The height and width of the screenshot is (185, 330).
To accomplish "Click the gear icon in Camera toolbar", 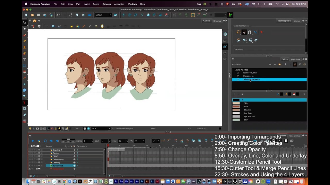I will [x=39, y=26].
